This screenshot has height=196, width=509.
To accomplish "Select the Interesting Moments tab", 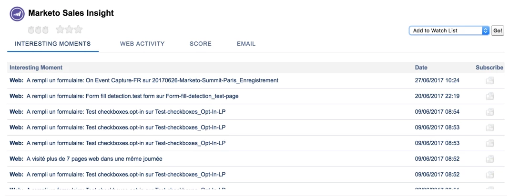I will 53,44.
